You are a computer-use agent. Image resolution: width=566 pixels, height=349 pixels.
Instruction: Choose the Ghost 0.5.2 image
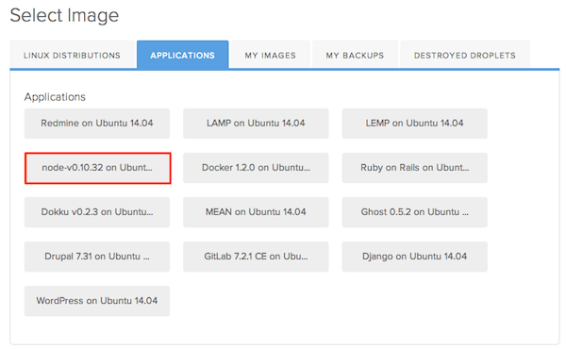coord(415,212)
